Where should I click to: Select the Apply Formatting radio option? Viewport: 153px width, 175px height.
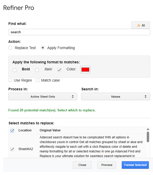click(43, 48)
